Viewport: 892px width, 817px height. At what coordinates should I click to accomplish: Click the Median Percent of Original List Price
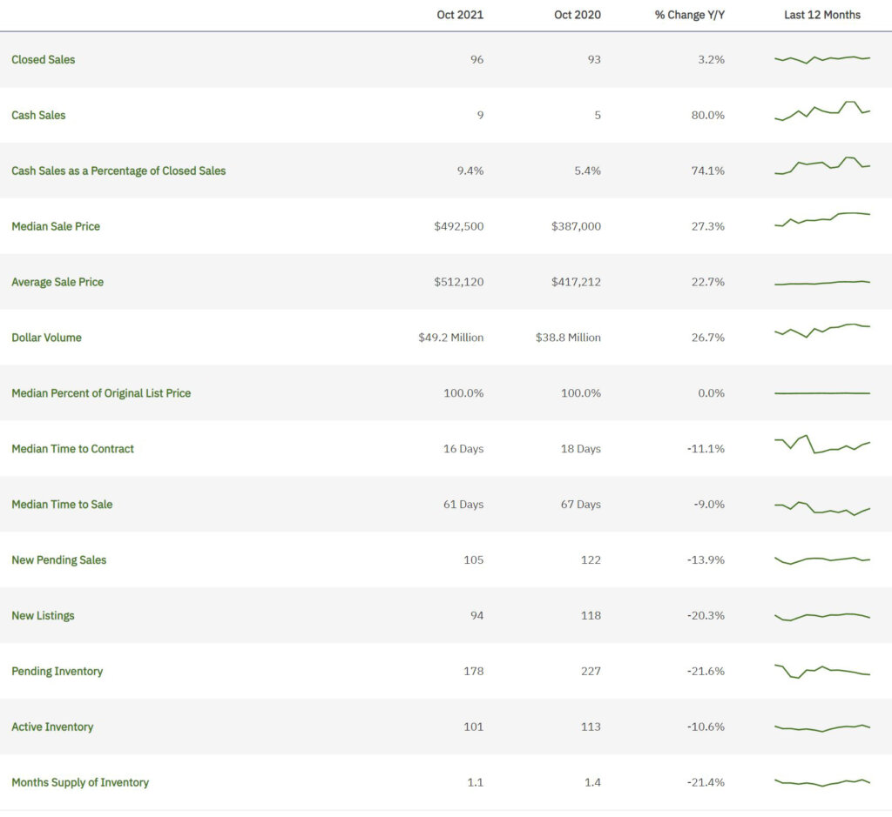pyautogui.click(x=100, y=393)
